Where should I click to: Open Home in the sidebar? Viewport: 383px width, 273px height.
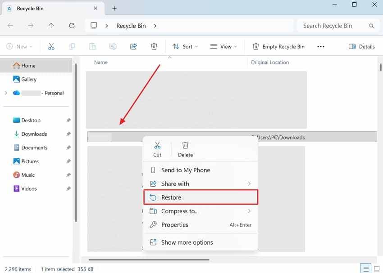click(x=36, y=66)
